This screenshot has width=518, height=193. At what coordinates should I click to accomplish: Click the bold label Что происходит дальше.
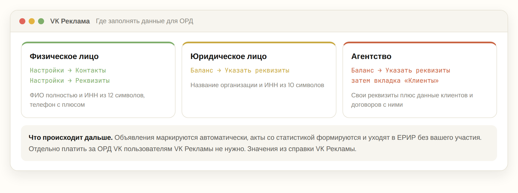click(x=71, y=138)
